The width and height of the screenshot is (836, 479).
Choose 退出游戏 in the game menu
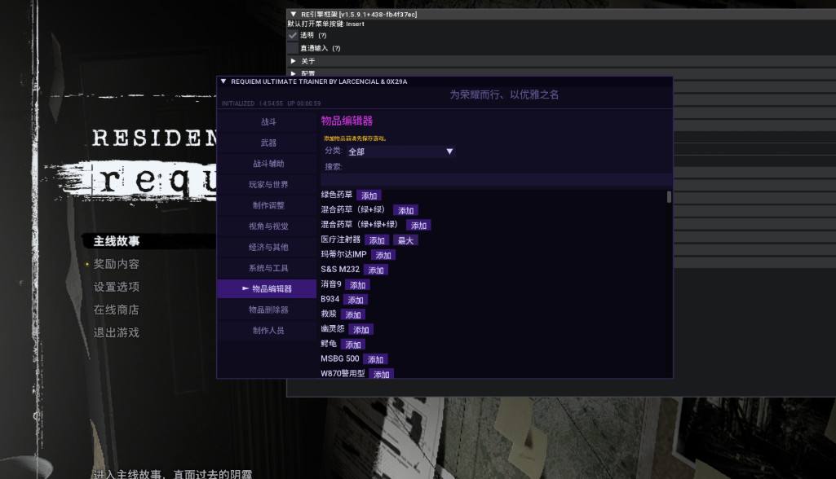click(117, 333)
